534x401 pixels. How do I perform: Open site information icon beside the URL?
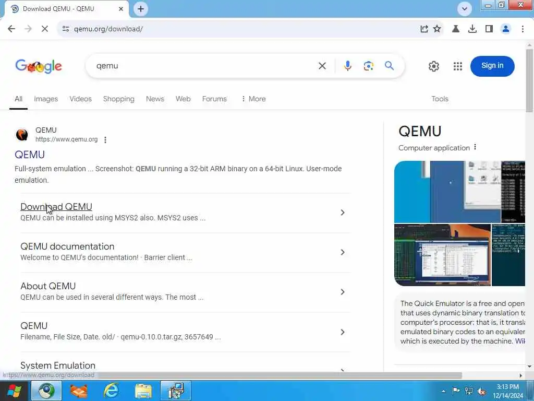(66, 29)
